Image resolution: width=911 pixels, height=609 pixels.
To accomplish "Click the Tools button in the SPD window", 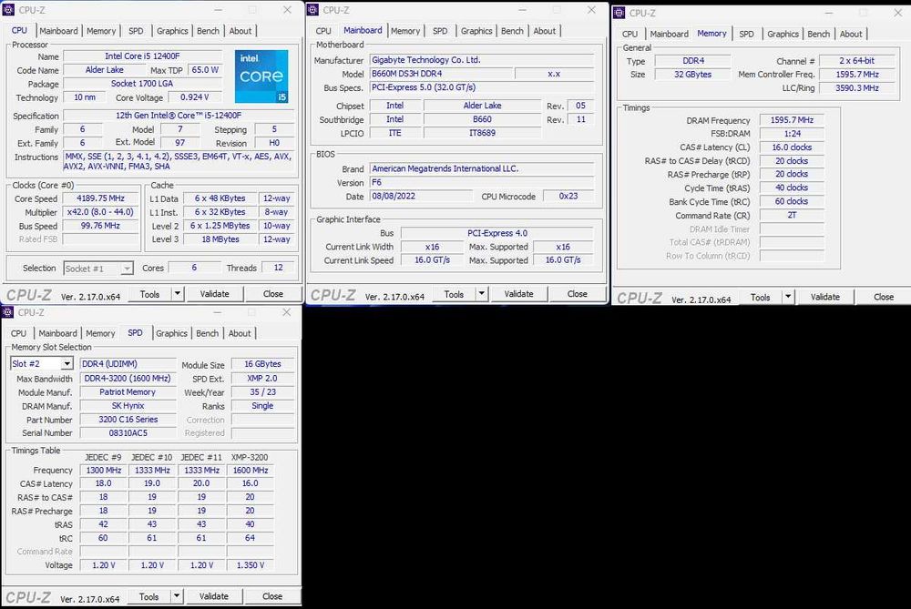I will 148,596.
